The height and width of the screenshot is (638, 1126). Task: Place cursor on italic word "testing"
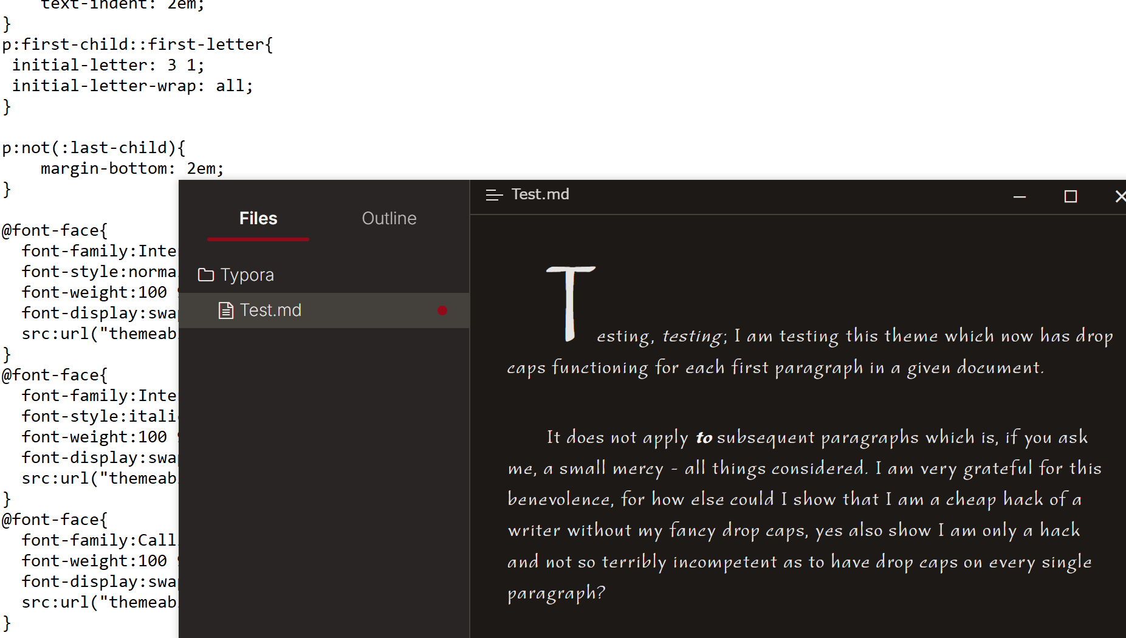[x=693, y=337]
